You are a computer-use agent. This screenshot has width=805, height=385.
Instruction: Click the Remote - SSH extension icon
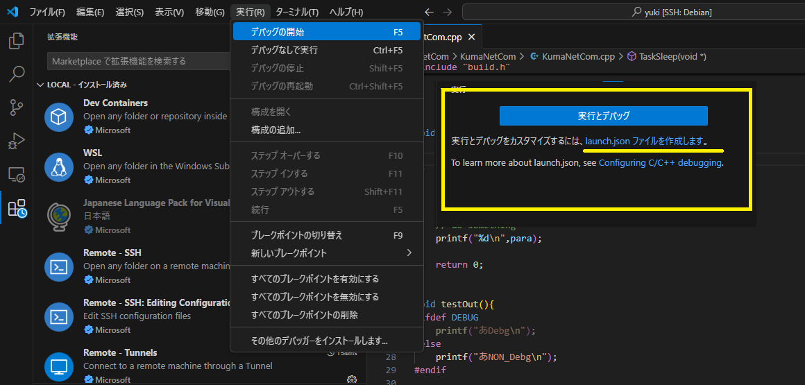click(x=59, y=267)
